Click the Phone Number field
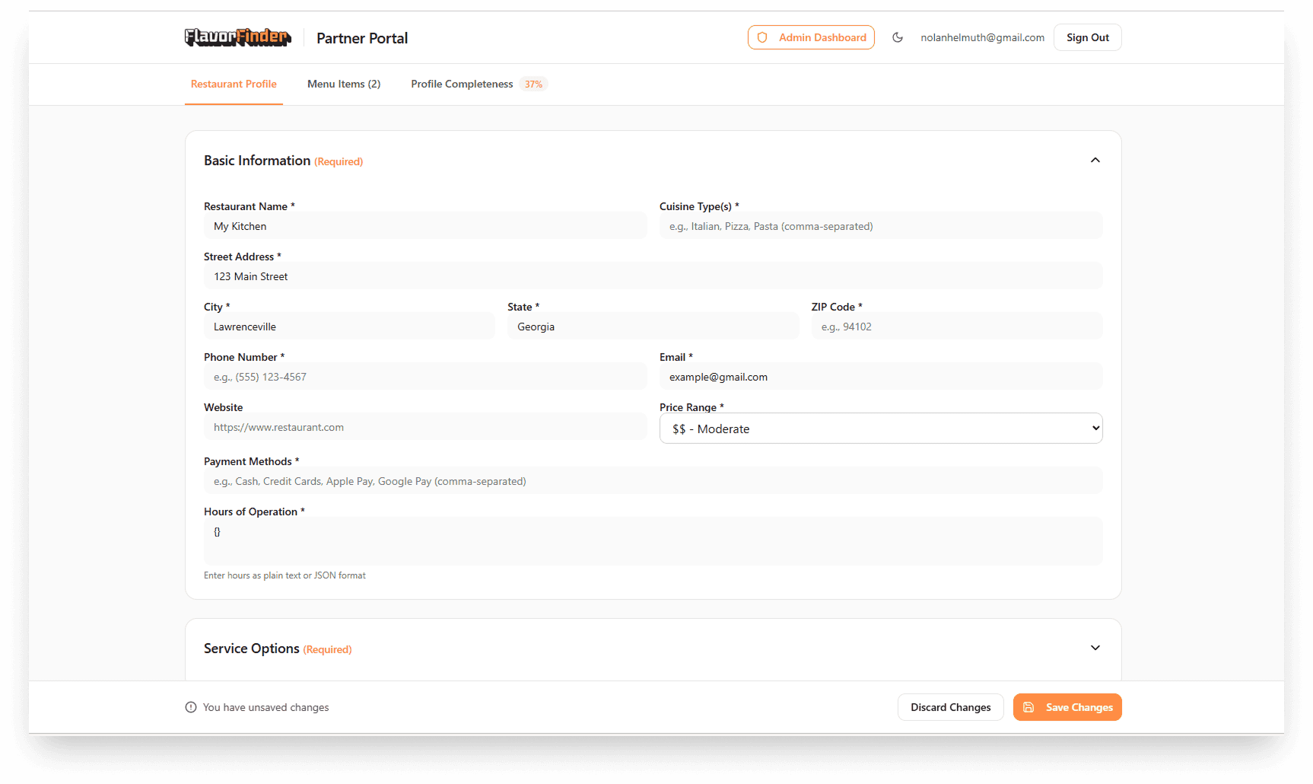 425,377
